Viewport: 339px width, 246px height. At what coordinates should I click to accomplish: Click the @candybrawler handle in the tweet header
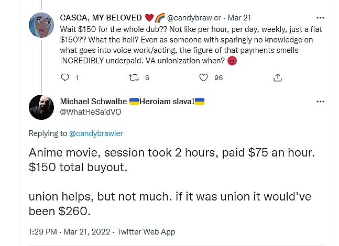coord(192,17)
